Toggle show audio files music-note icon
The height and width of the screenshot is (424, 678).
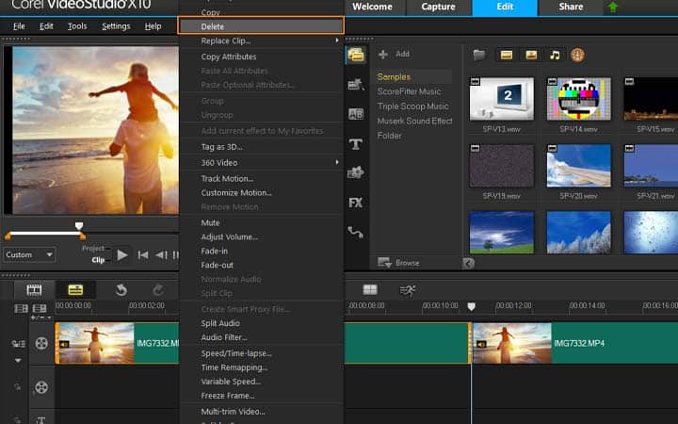click(555, 55)
